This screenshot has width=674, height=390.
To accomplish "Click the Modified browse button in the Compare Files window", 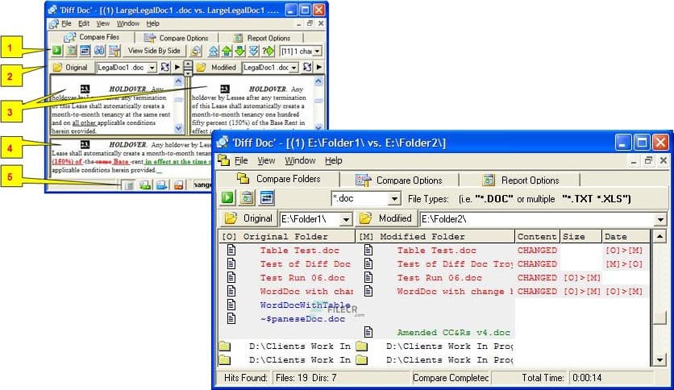I will [x=217, y=68].
